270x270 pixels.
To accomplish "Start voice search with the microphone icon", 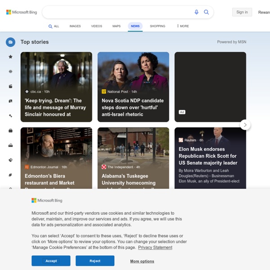I will (196, 12).
